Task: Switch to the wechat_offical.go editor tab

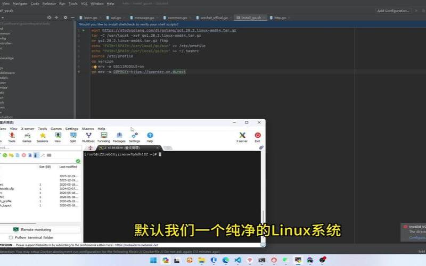Action: [x=214, y=18]
